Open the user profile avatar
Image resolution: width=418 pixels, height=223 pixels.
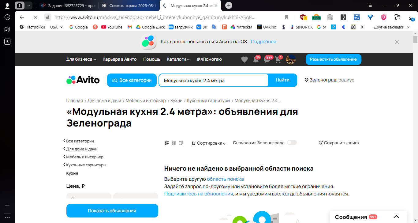coord(290,59)
